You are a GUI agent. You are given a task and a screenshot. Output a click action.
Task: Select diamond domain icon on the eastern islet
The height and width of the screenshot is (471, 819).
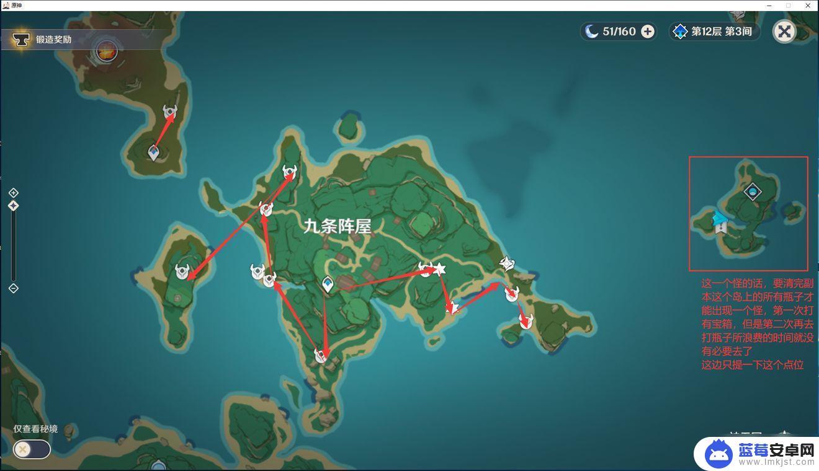click(753, 191)
